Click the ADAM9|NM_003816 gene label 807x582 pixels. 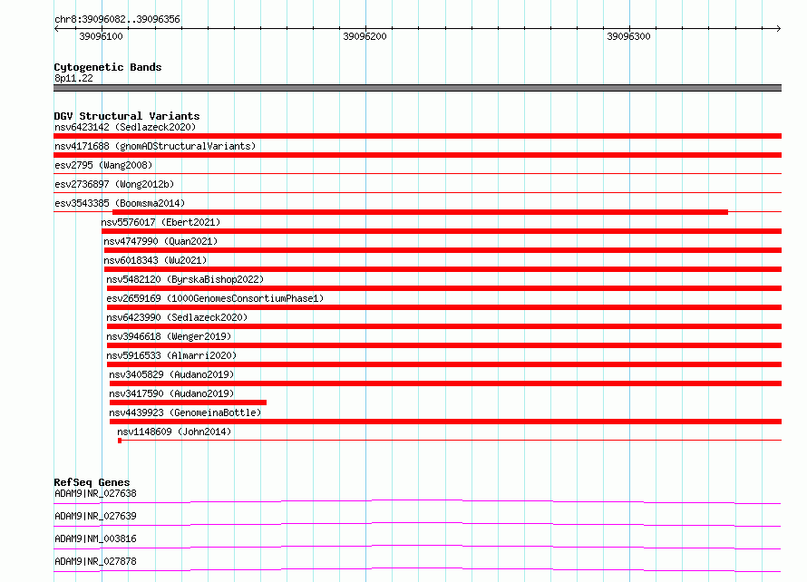(x=95, y=538)
